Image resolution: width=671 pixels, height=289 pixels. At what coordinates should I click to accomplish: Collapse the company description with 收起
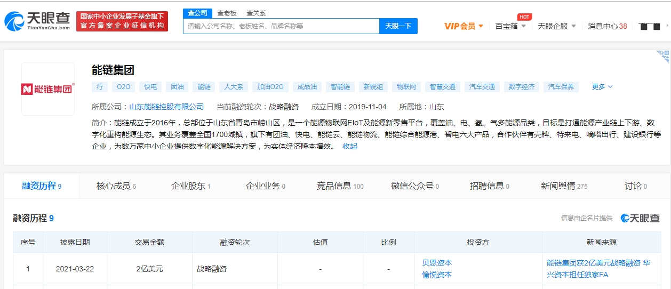(350, 146)
